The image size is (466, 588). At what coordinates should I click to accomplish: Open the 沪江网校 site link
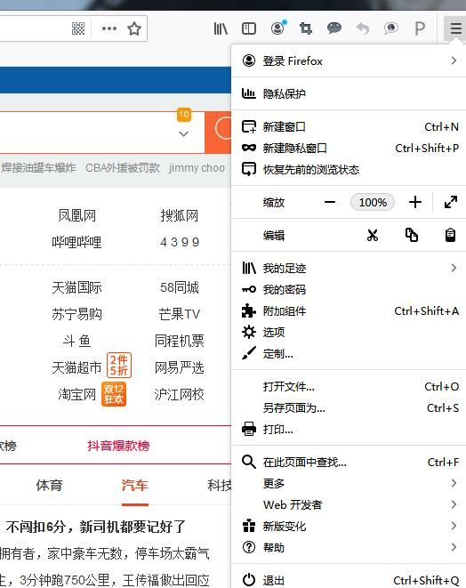point(180,394)
